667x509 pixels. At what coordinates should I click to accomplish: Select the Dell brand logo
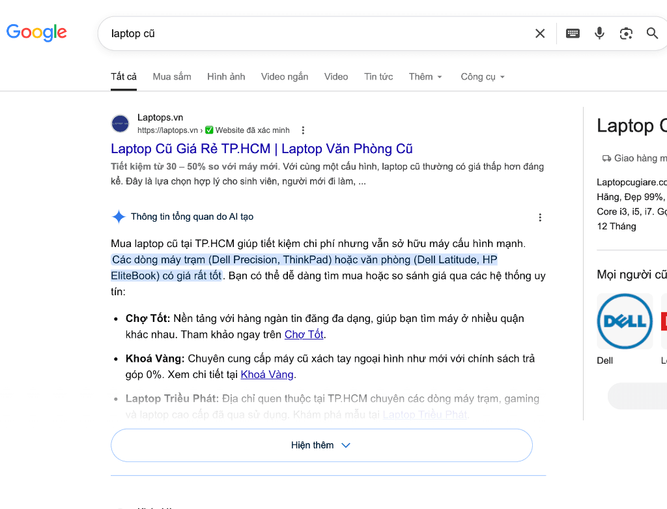(x=625, y=321)
